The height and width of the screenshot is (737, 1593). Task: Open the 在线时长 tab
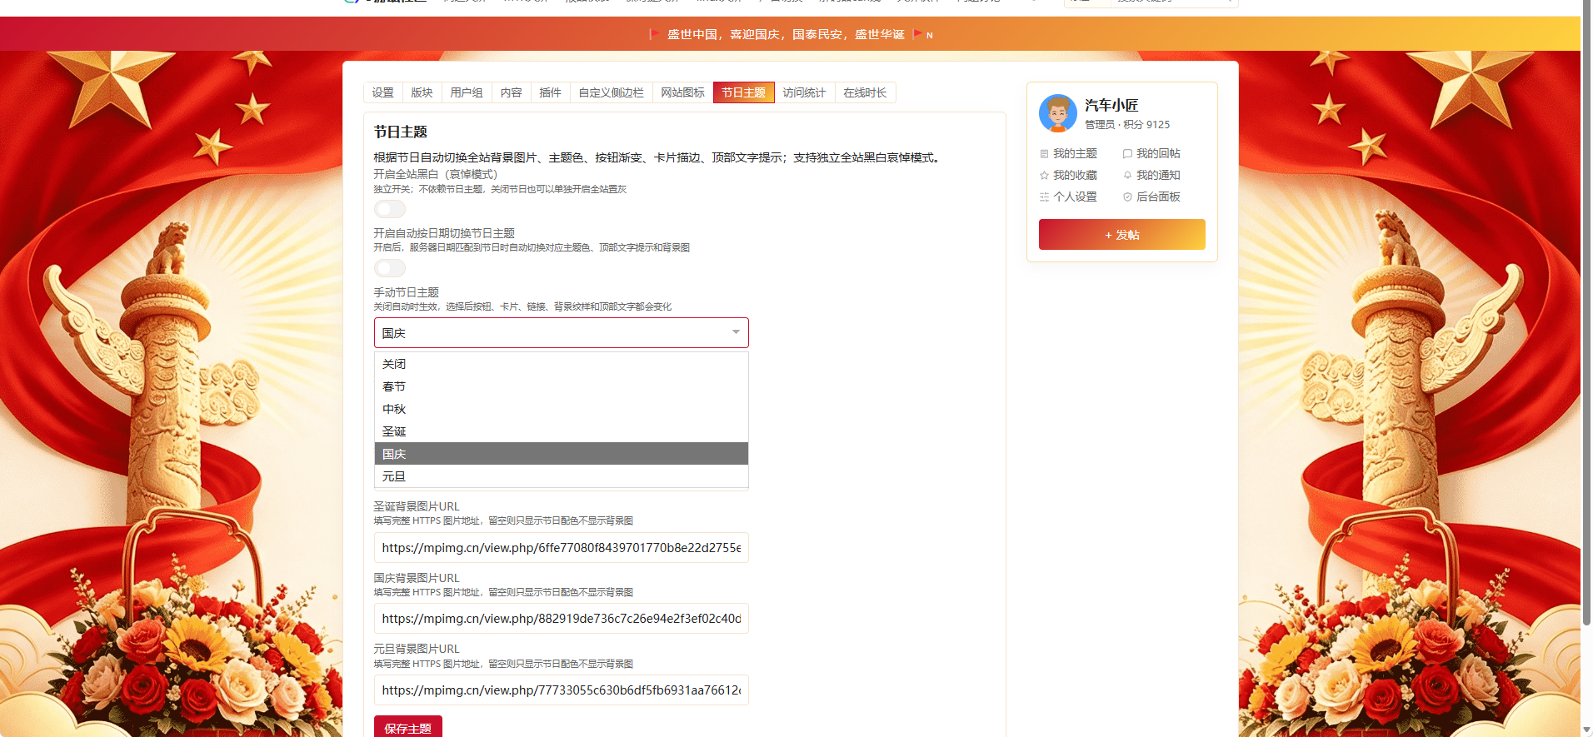click(865, 92)
